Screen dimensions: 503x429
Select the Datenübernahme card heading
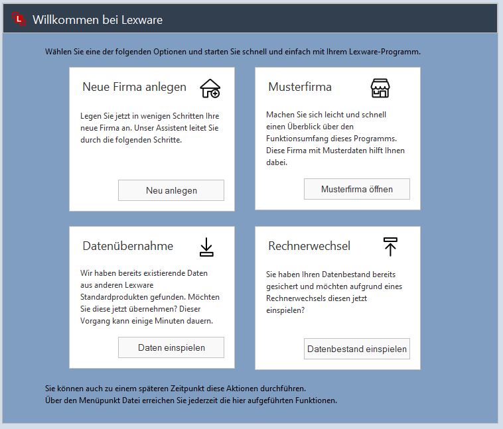click(127, 246)
